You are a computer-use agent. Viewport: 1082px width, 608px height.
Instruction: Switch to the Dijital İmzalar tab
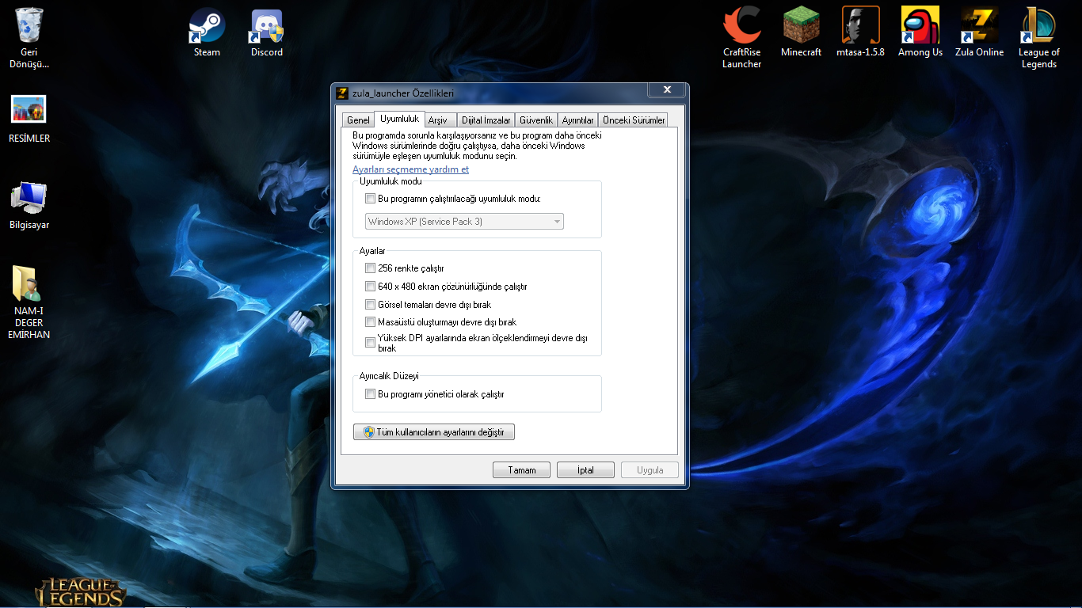(x=486, y=120)
